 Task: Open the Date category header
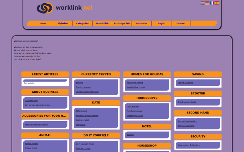96,103
